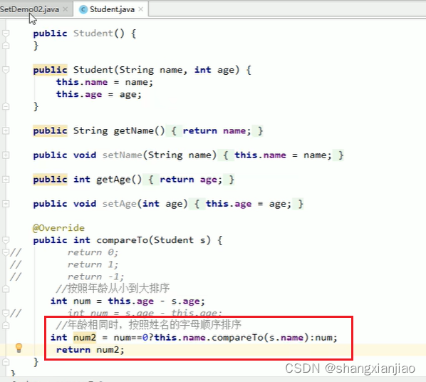The width and height of the screenshot is (426, 382).
Task: Switch to the Student.java tab
Action: click(x=112, y=9)
